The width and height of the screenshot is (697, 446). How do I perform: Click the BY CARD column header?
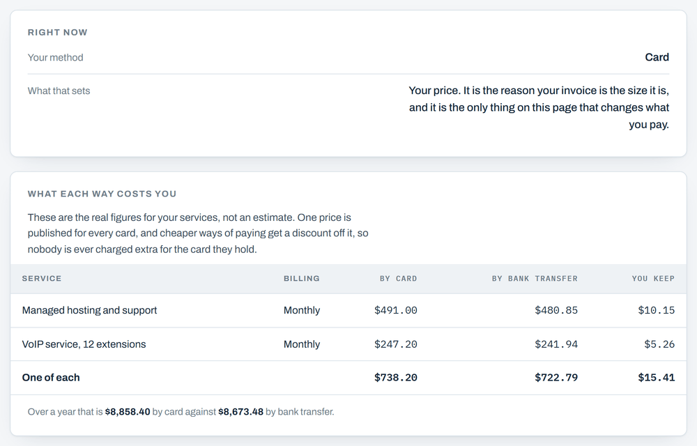(398, 279)
